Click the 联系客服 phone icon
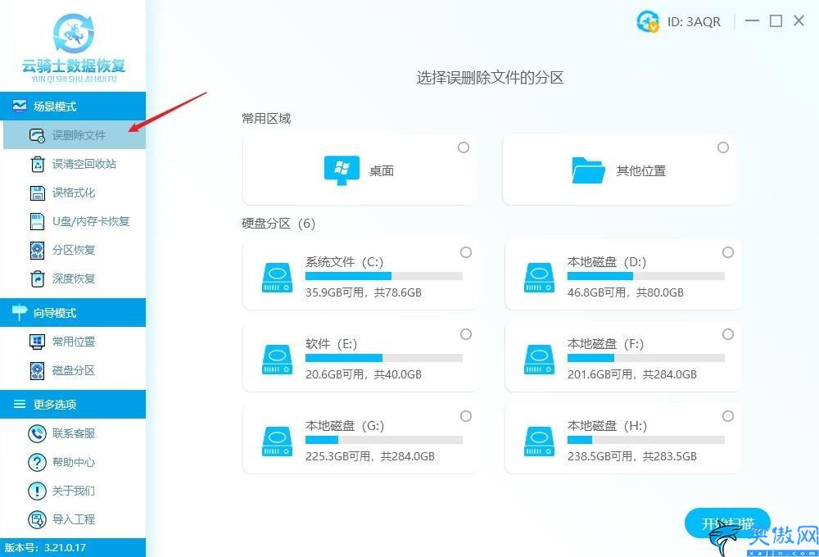This screenshot has width=819, height=557. (x=37, y=433)
